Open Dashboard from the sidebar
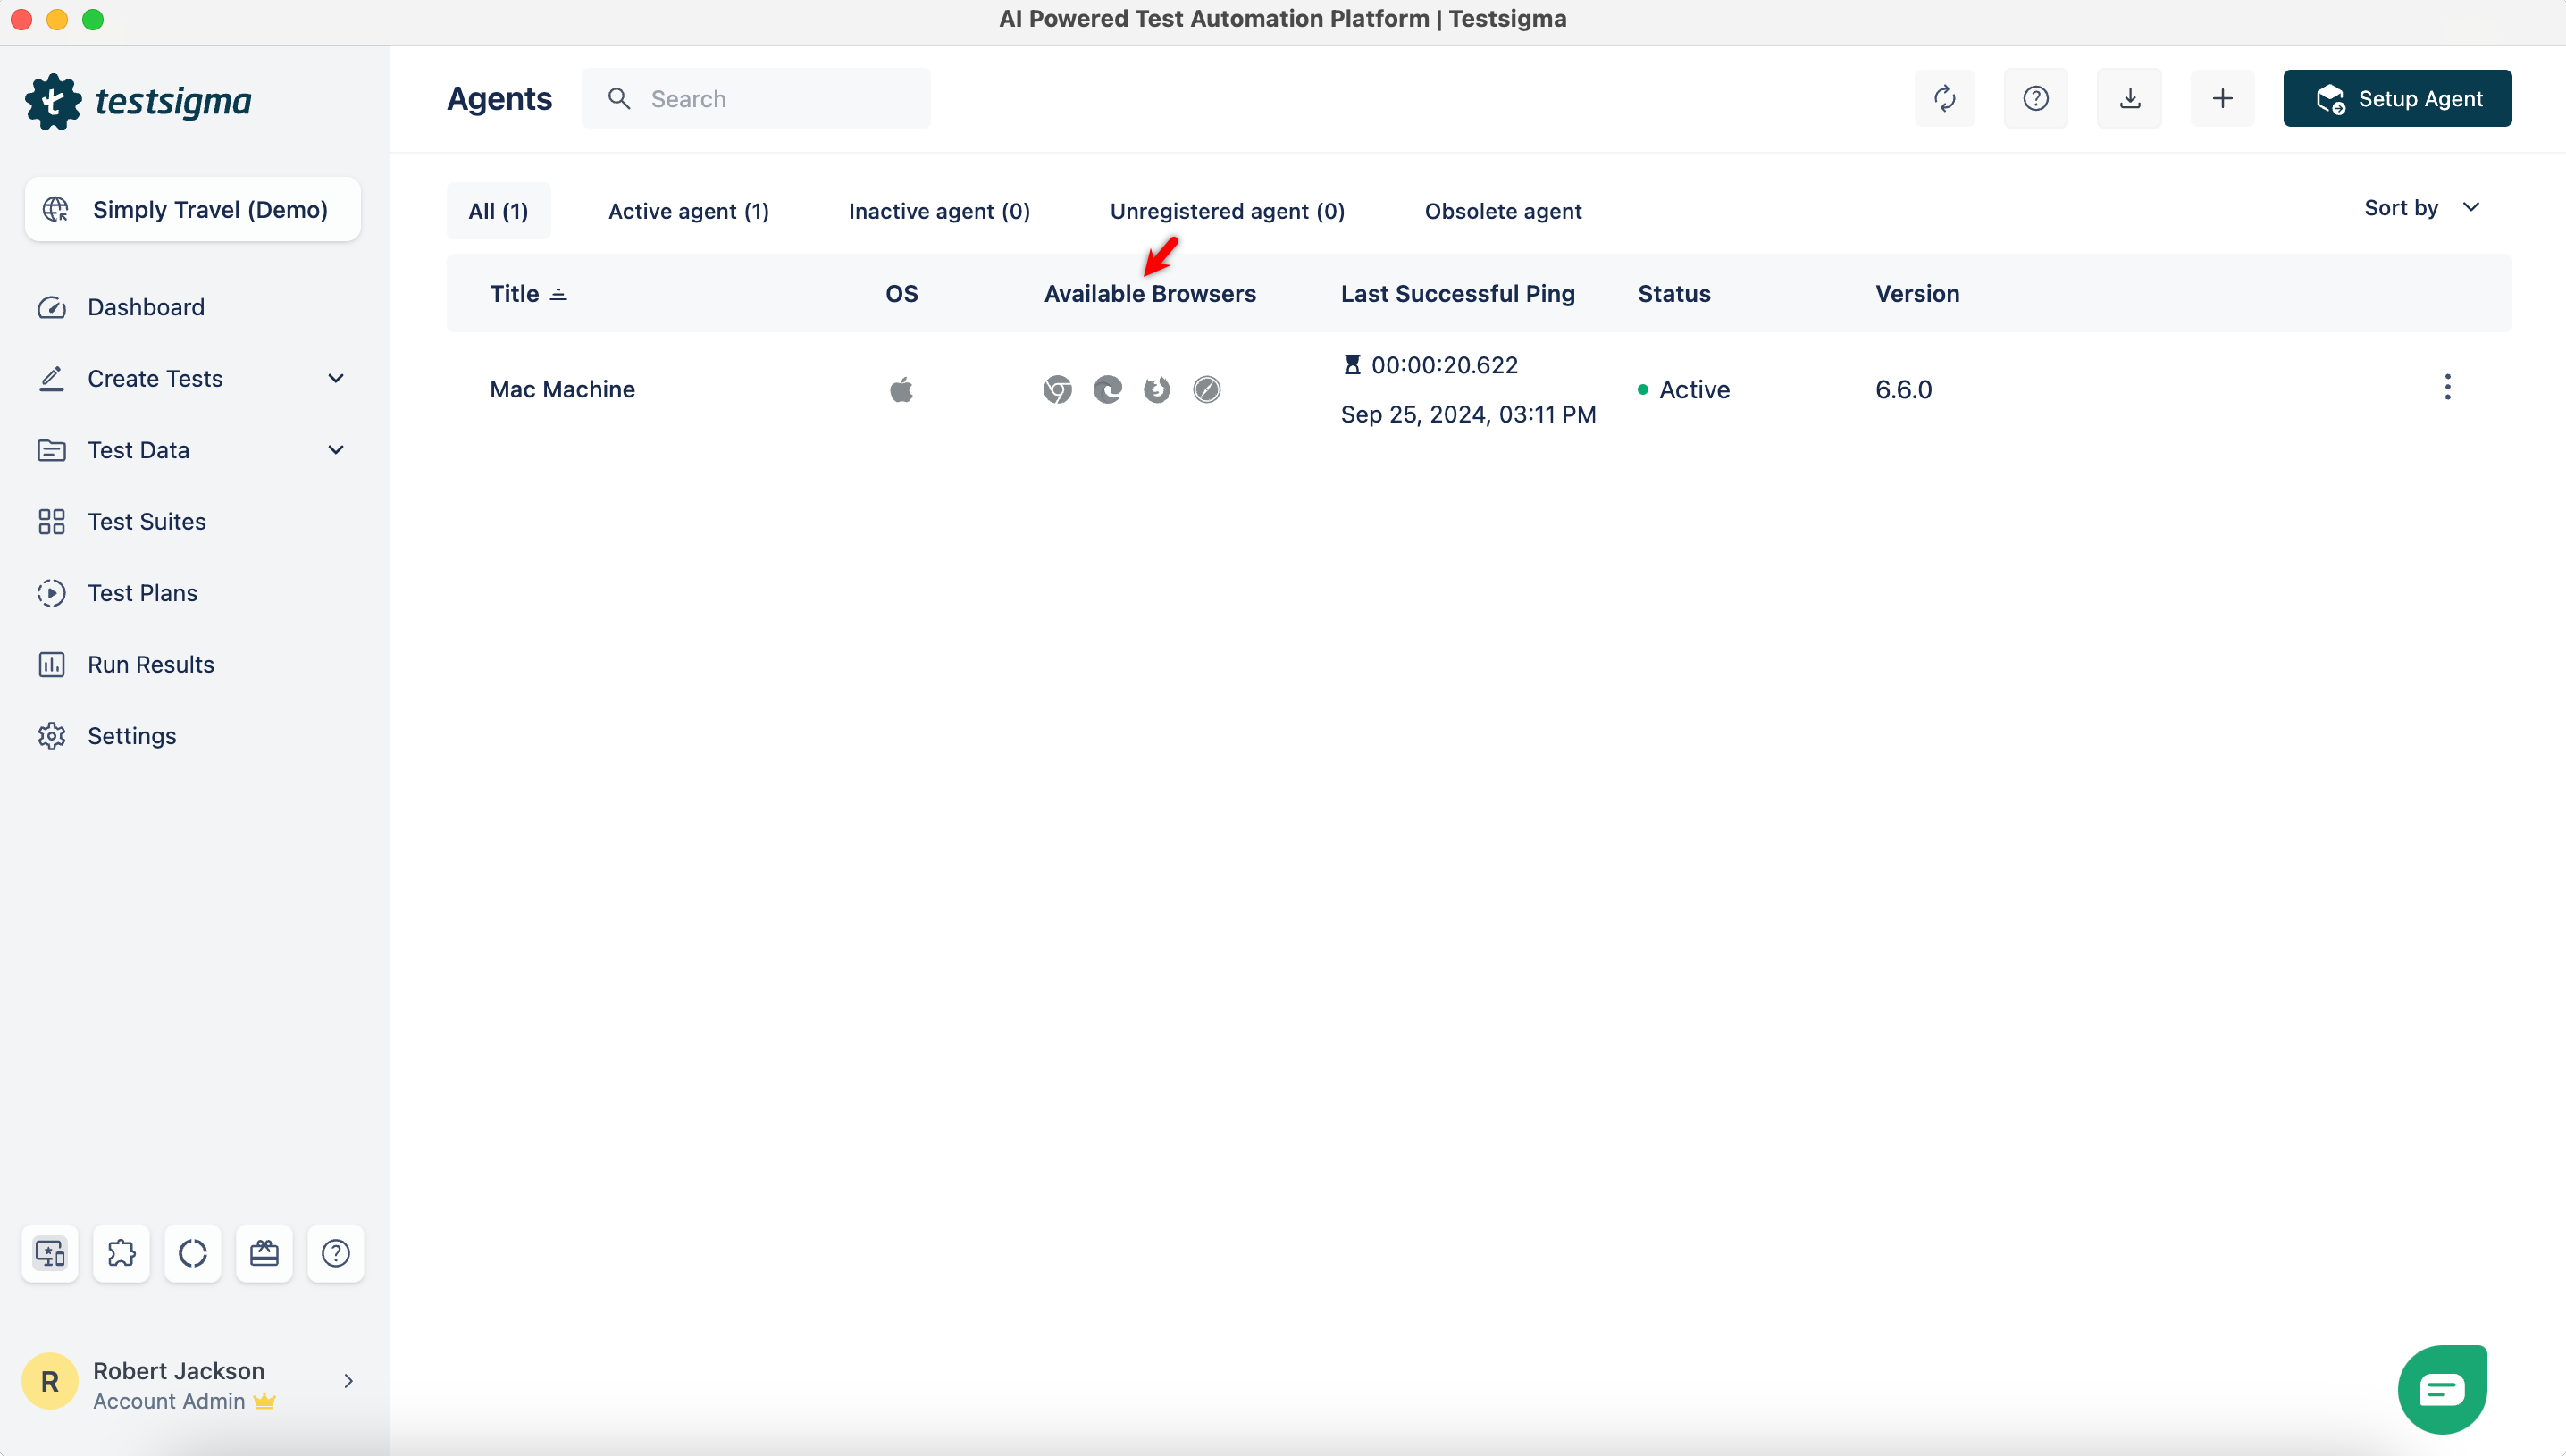 click(x=146, y=307)
